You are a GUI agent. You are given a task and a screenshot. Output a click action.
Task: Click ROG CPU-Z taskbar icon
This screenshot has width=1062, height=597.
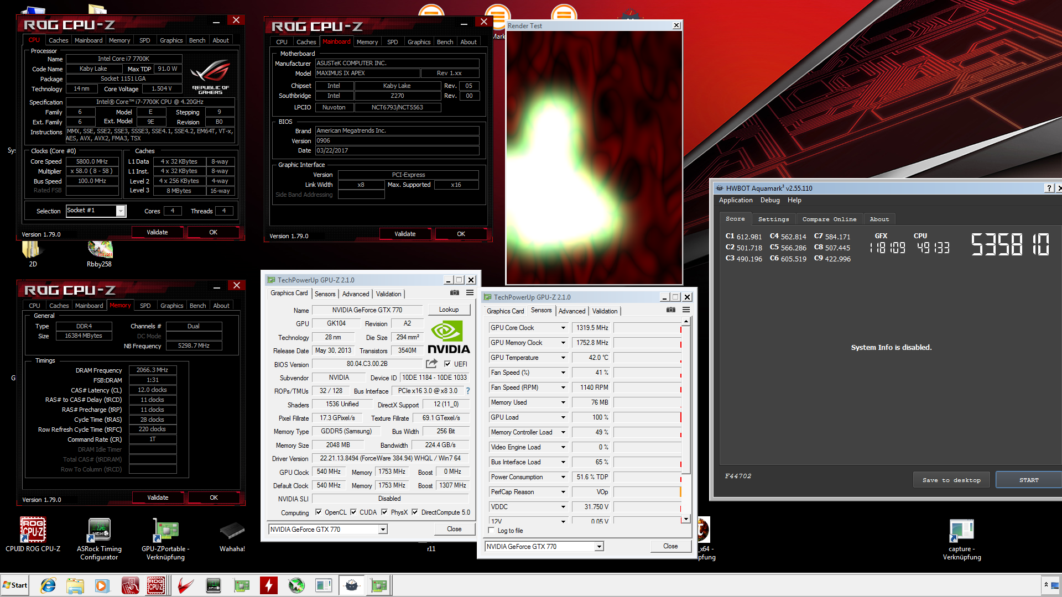pos(156,585)
